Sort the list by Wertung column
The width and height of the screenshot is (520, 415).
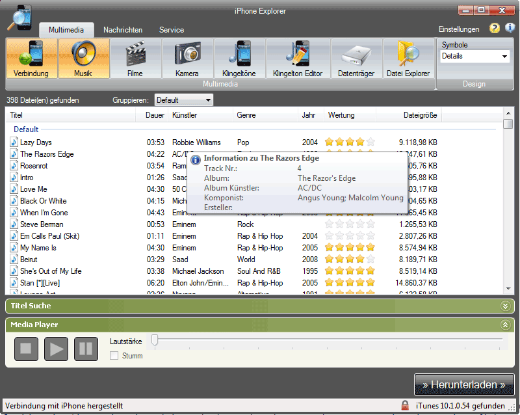pyautogui.click(x=350, y=115)
